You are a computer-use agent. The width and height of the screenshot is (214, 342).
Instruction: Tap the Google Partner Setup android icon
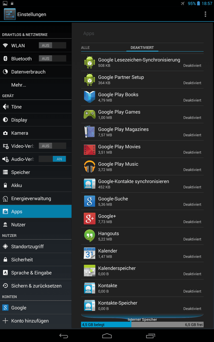point(89,79)
